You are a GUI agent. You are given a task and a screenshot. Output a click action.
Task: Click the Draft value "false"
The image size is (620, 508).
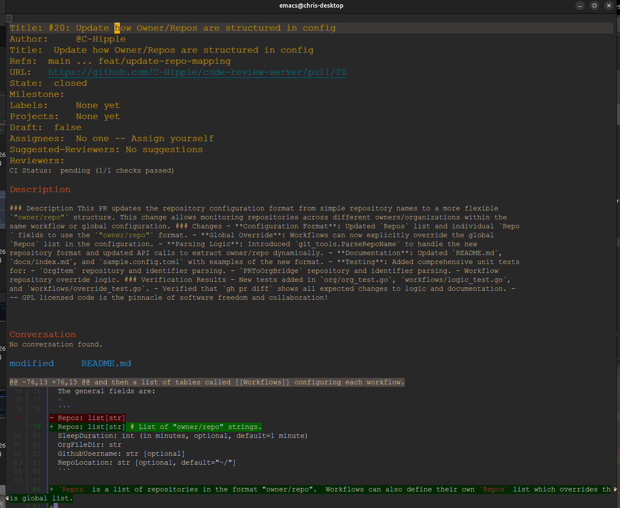[x=68, y=128]
